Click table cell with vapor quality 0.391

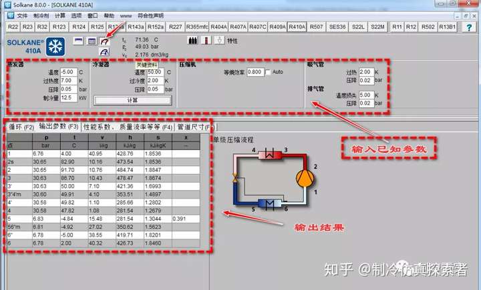186,219
